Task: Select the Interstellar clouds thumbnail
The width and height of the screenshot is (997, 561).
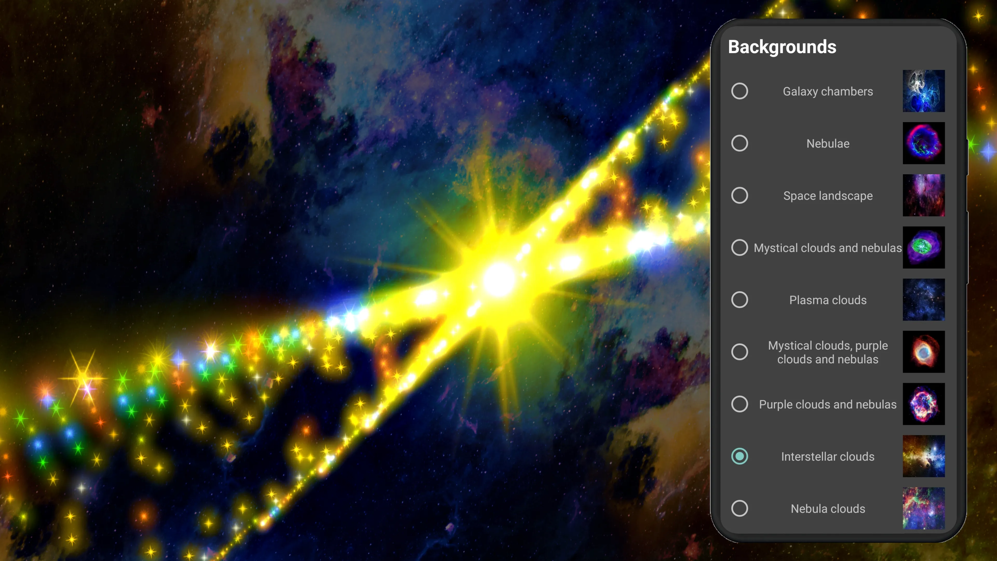Action: tap(924, 456)
